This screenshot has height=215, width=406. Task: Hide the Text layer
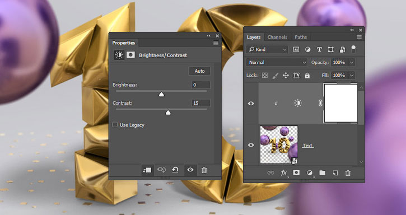(251, 145)
